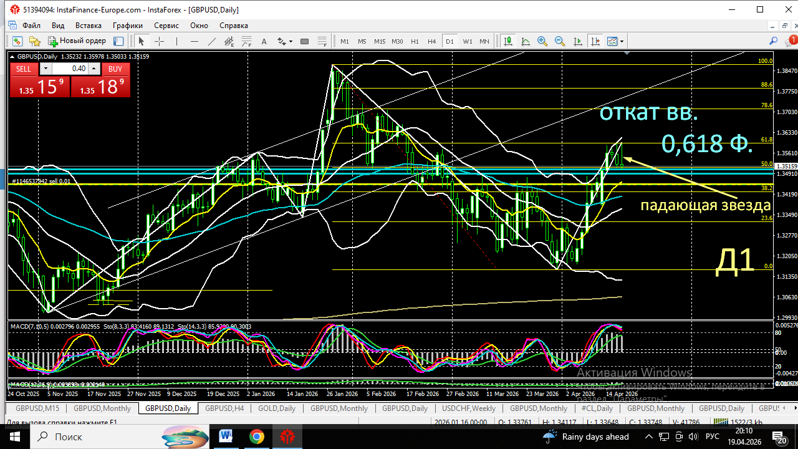Click the Zoom In chart icon
The height and width of the screenshot is (449, 798).
point(542,41)
